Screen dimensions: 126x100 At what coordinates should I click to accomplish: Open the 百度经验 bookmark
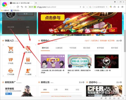coord(16,10)
